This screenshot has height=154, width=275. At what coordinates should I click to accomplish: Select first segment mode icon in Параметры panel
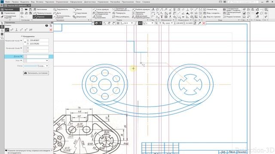[x=7, y=30]
